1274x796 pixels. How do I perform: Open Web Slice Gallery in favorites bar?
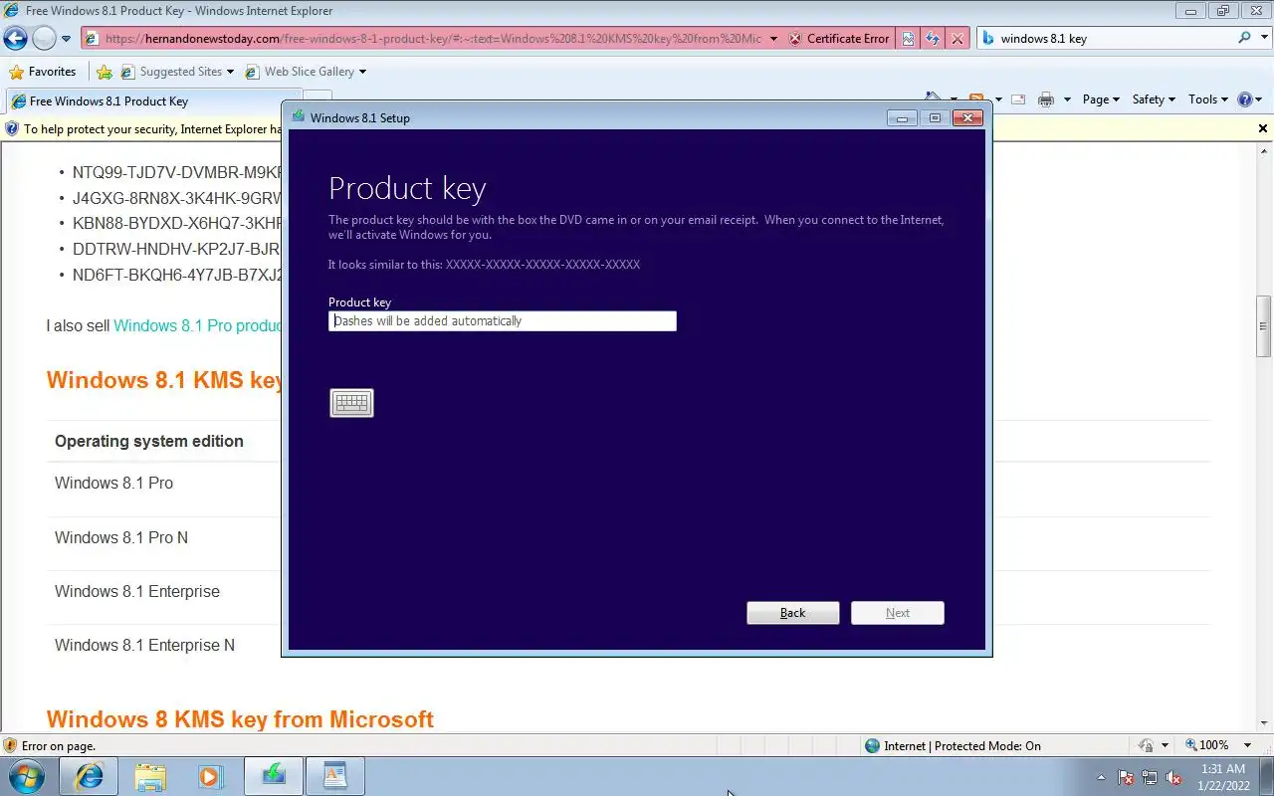(x=306, y=72)
